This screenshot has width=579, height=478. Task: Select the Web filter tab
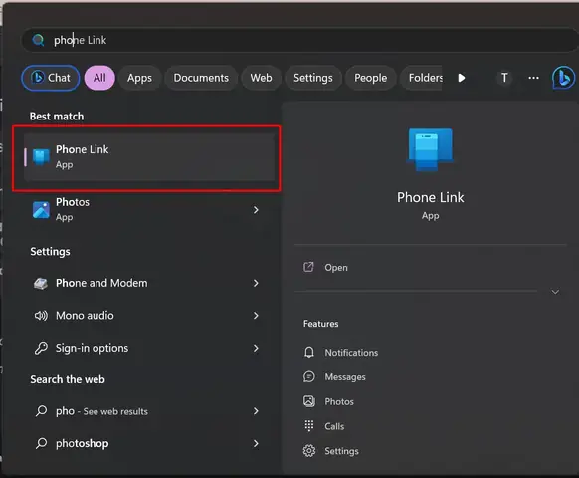click(261, 78)
